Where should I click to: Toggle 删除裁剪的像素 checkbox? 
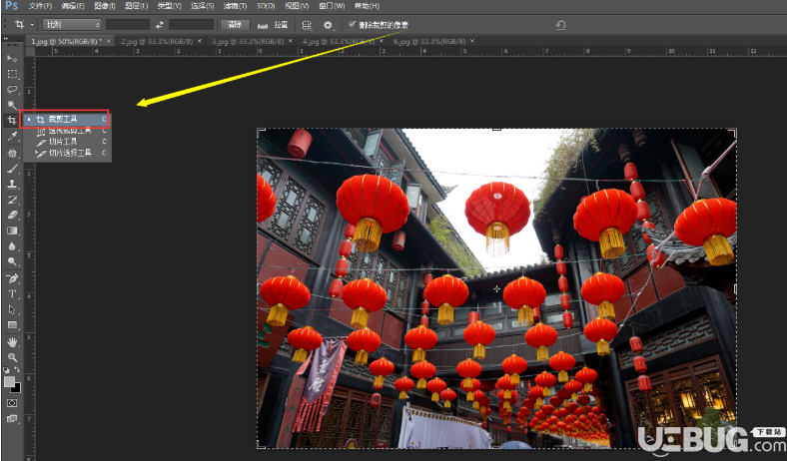coord(352,24)
